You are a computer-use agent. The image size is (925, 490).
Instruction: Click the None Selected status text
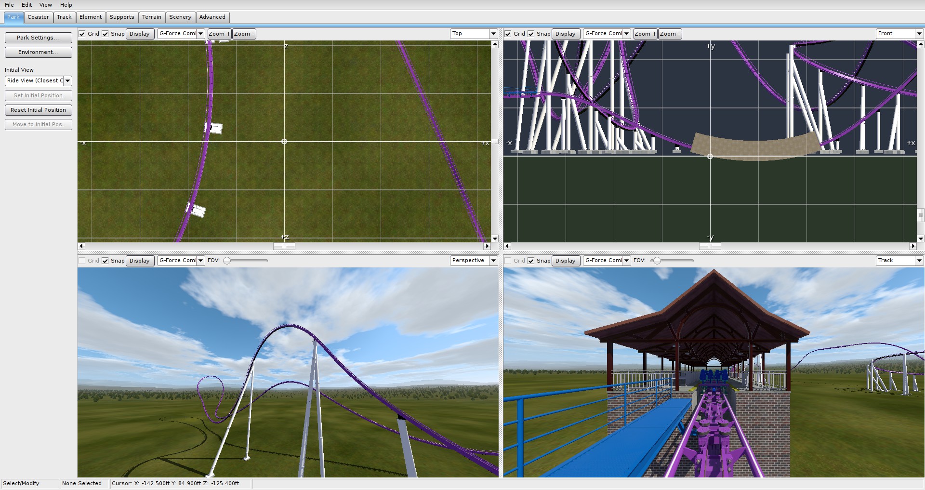(x=82, y=484)
